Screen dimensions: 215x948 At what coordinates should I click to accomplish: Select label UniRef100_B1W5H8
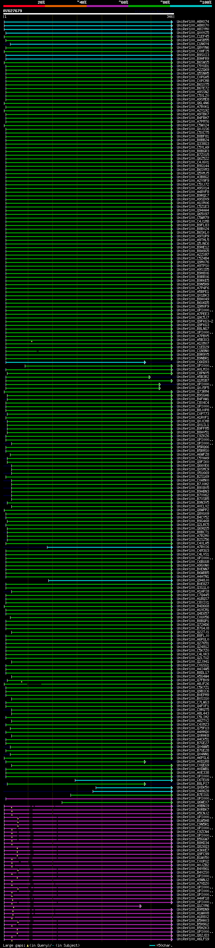(x=193, y=821)
